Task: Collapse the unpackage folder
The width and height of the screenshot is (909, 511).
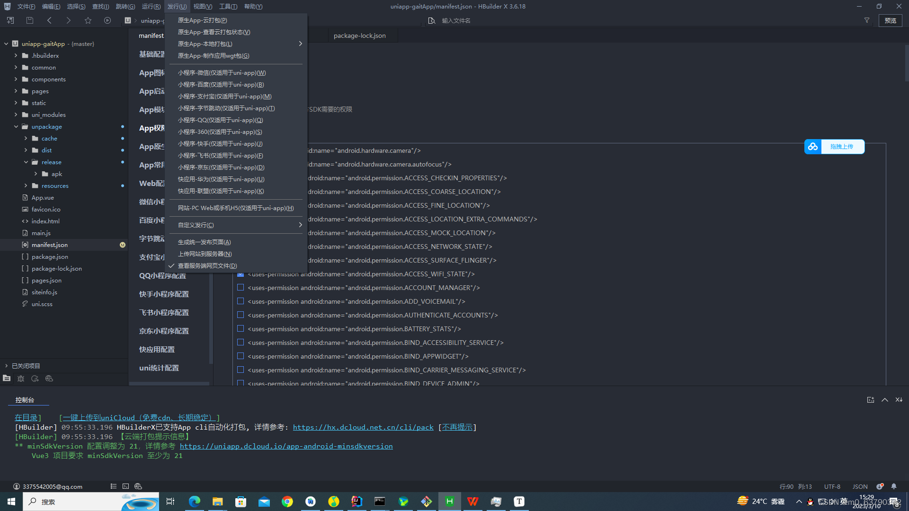Action: (x=16, y=127)
